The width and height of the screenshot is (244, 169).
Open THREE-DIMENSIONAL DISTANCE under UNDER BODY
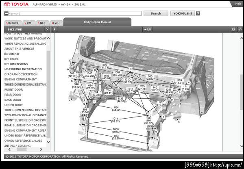pos(25,110)
